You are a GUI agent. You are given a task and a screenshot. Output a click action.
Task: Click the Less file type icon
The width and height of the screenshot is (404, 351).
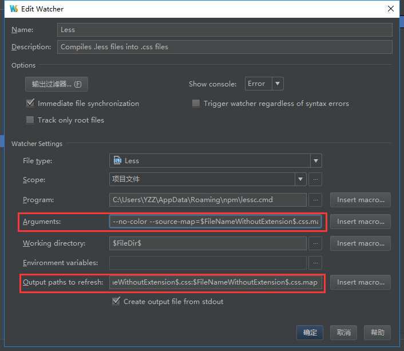click(117, 160)
